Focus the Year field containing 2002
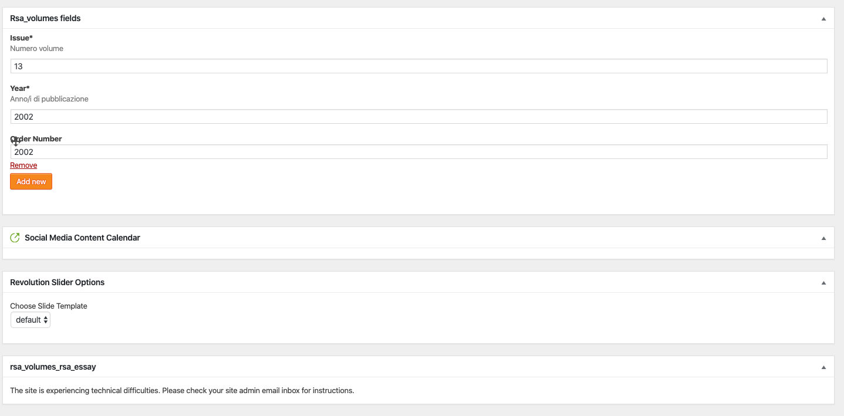Image resolution: width=844 pixels, height=416 pixels. click(x=418, y=117)
